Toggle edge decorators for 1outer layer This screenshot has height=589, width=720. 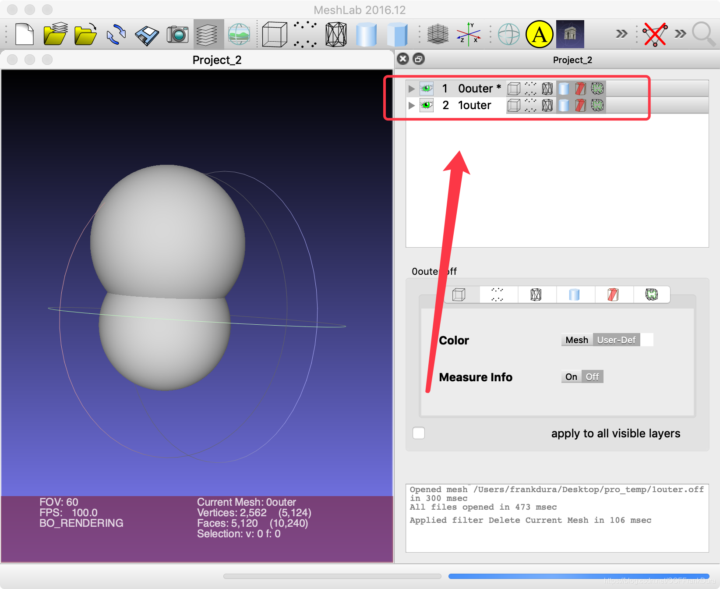point(597,105)
